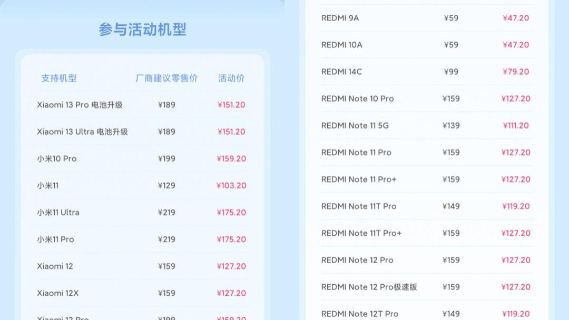Click ¥47.20 in the REDMI 10A row
This screenshot has width=569, height=320.
click(x=516, y=45)
